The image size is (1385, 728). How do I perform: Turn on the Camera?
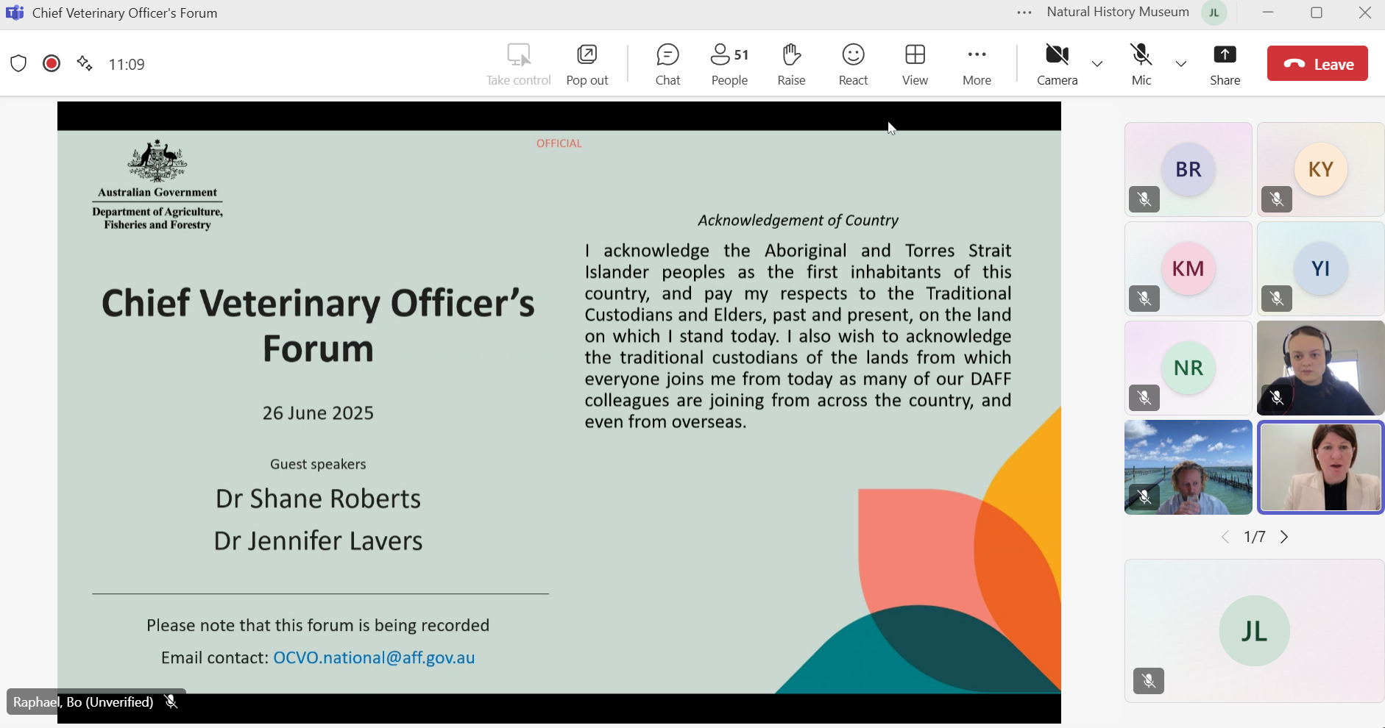tap(1057, 65)
